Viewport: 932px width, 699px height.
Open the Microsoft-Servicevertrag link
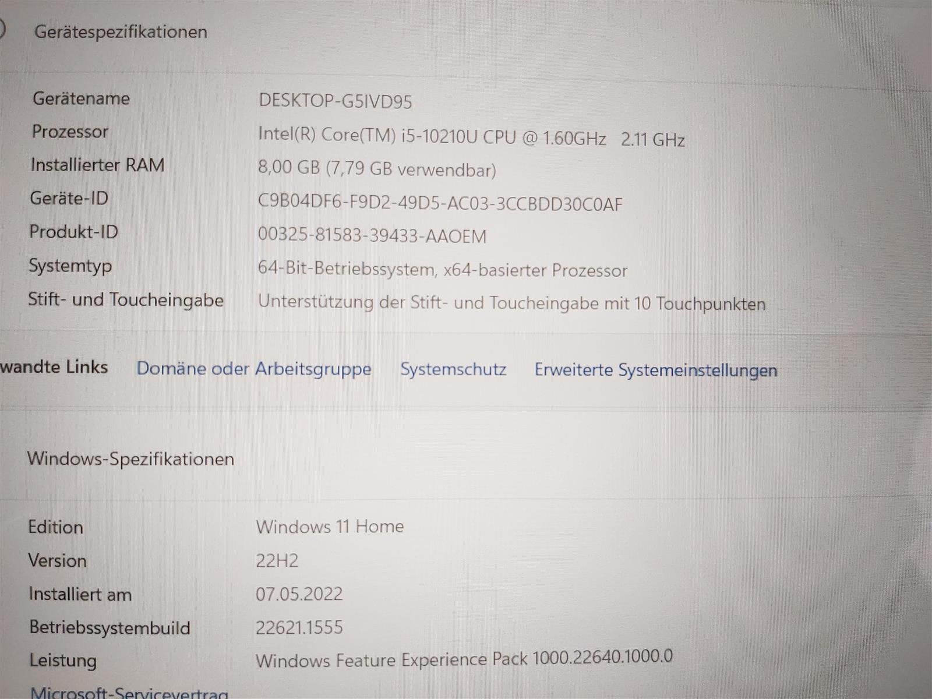coord(129,692)
